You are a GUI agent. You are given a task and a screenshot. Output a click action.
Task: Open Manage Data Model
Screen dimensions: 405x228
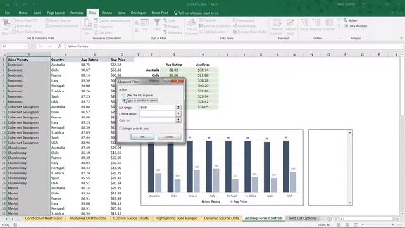click(x=250, y=32)
